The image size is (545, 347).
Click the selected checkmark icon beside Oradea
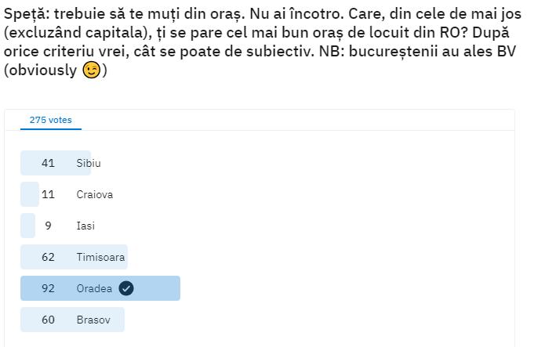click(126, 288)
